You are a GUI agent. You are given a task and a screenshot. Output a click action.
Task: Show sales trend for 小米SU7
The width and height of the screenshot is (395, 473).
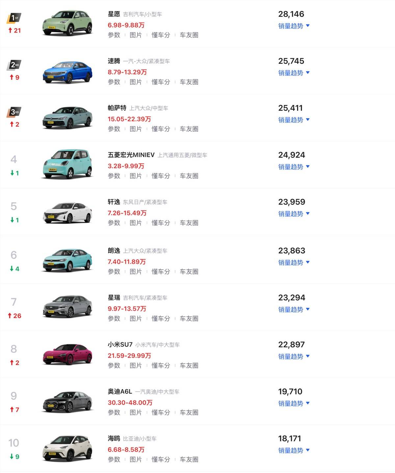click(294, 356)
